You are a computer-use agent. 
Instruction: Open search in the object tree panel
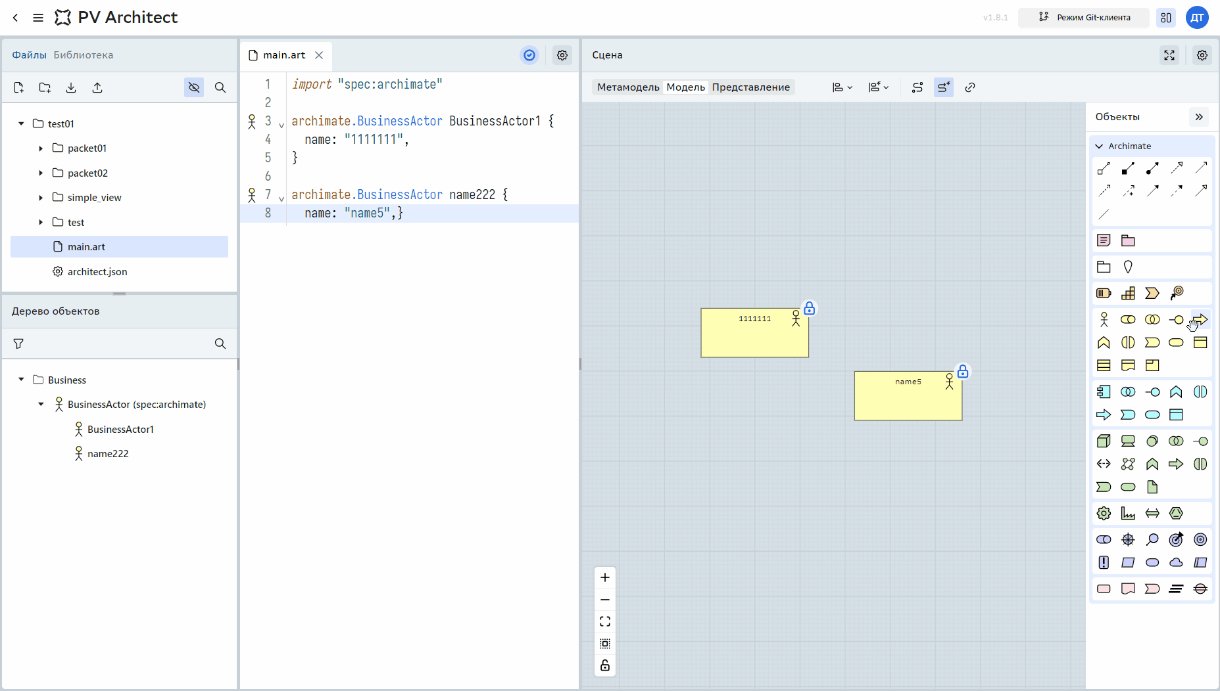220,344
